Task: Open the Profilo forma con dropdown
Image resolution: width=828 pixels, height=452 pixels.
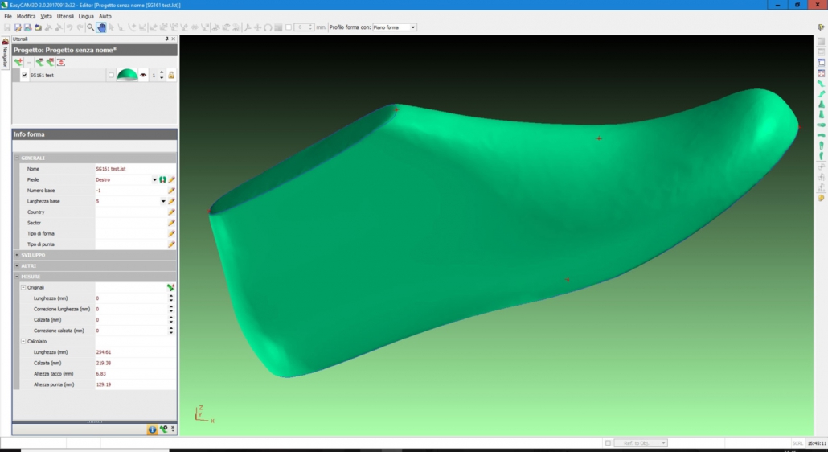Action: tap(413, 27)
